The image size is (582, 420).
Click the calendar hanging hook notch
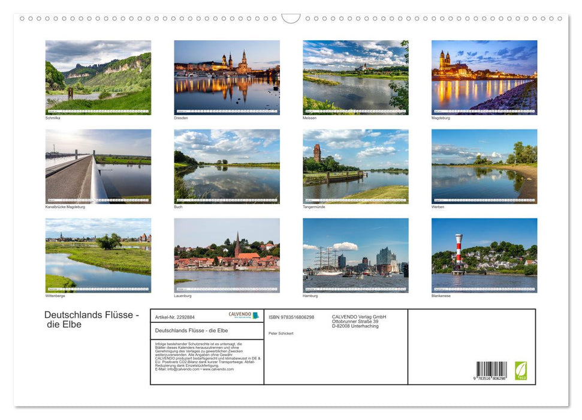click(291, 18)
